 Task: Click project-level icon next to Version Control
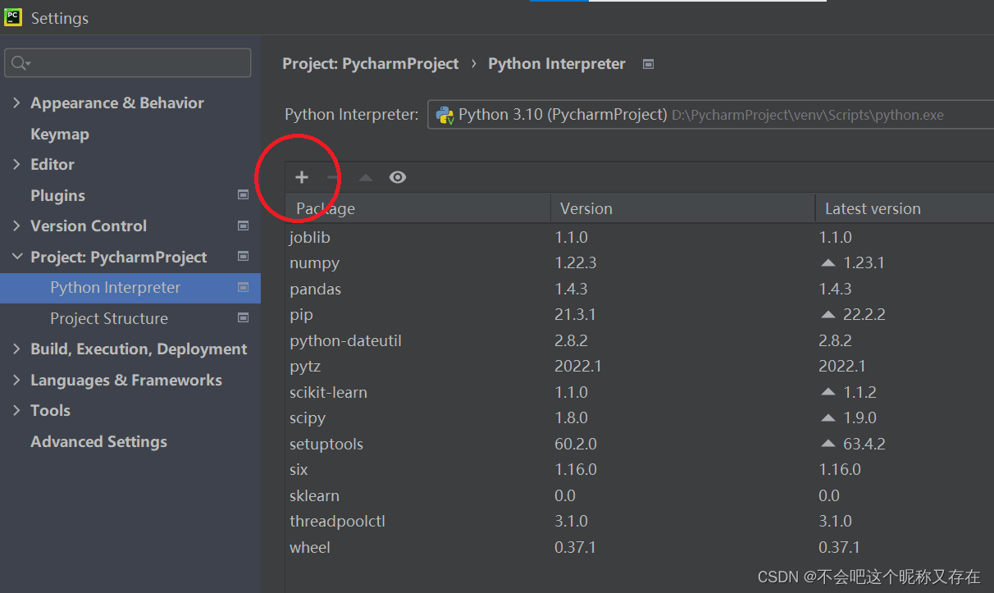(243, 226)
